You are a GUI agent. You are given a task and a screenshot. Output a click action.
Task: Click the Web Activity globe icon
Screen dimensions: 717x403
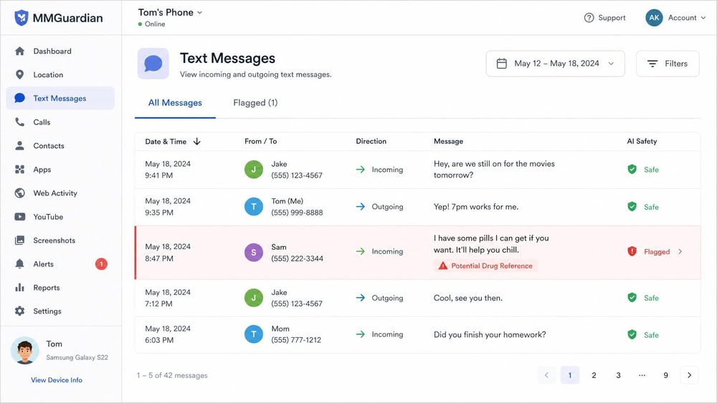point(19,193)
